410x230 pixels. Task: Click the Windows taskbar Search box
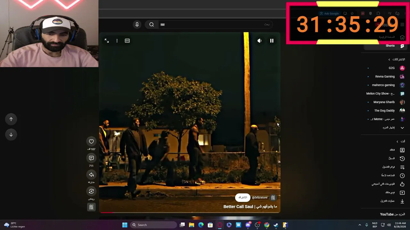(154, 225)
